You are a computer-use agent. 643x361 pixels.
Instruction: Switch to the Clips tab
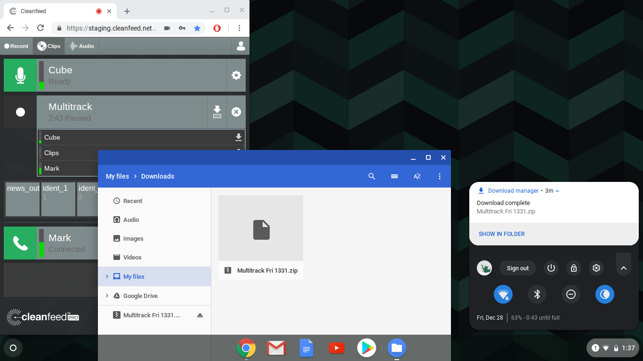click(x=49, y=46)
